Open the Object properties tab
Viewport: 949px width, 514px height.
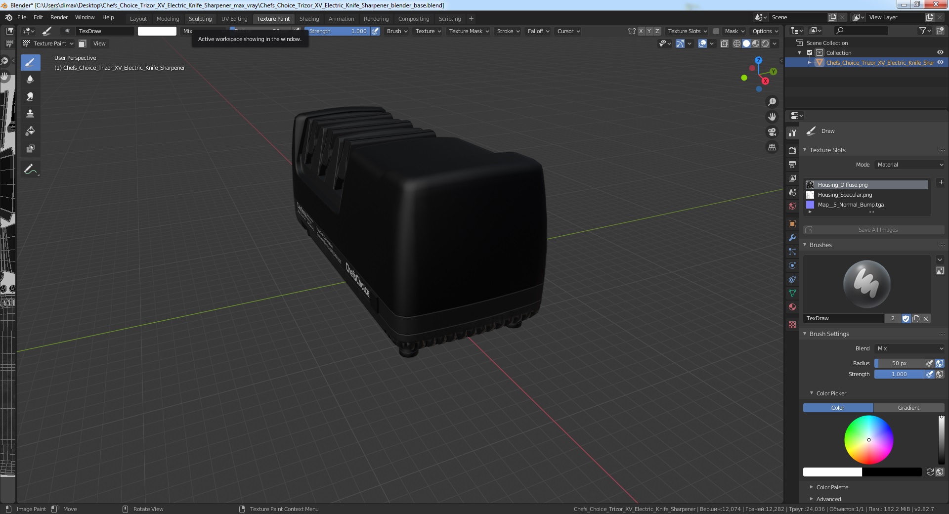click(792, 223)
